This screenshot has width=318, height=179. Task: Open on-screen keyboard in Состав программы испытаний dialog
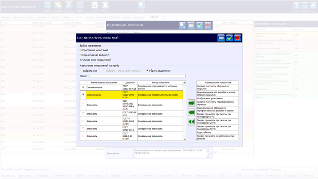click(221, 38)
